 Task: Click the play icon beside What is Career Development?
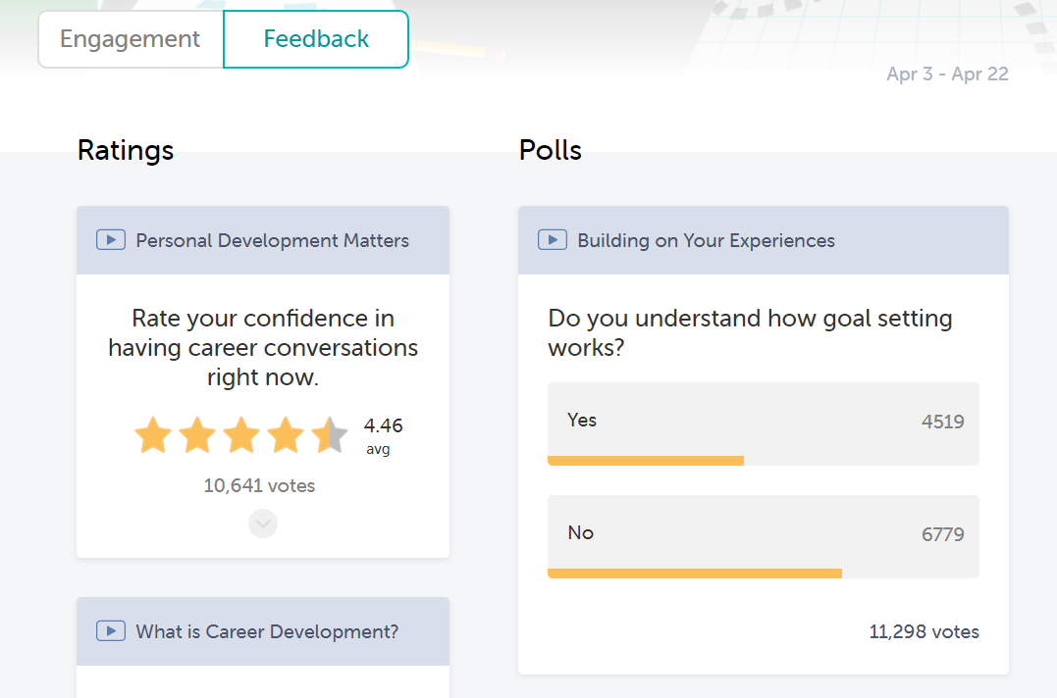click(x=112, y=630)
